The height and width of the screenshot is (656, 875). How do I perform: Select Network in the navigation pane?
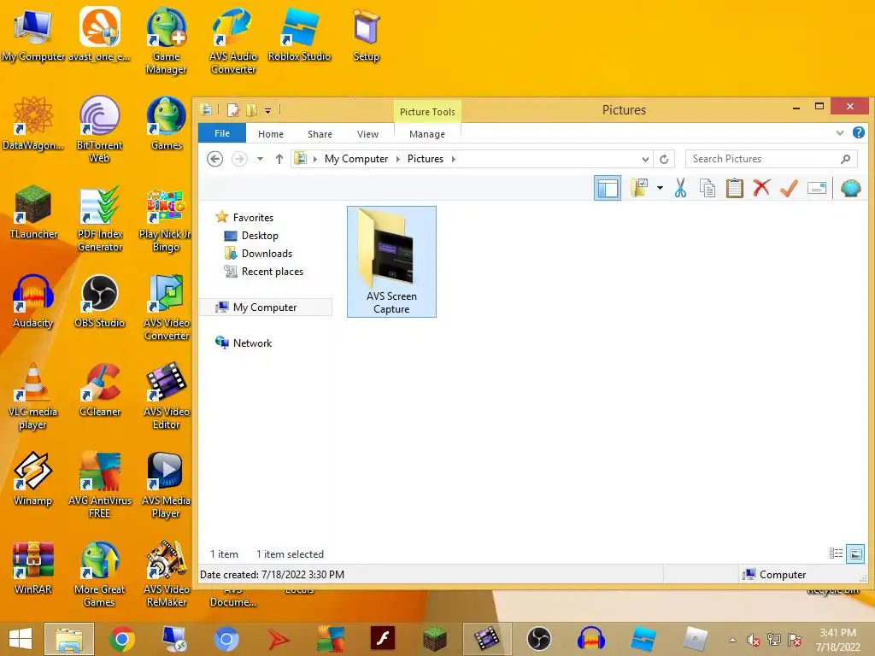(252, 343)
